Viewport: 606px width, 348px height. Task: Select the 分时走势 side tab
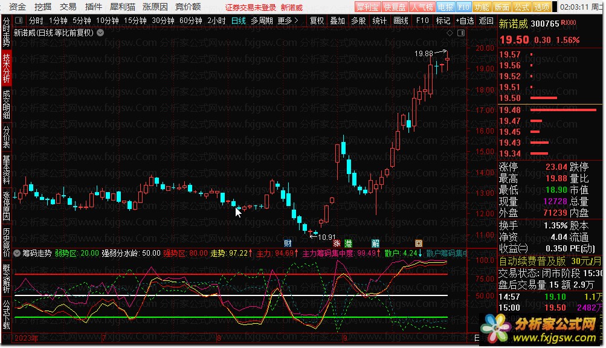pos(6,31)
